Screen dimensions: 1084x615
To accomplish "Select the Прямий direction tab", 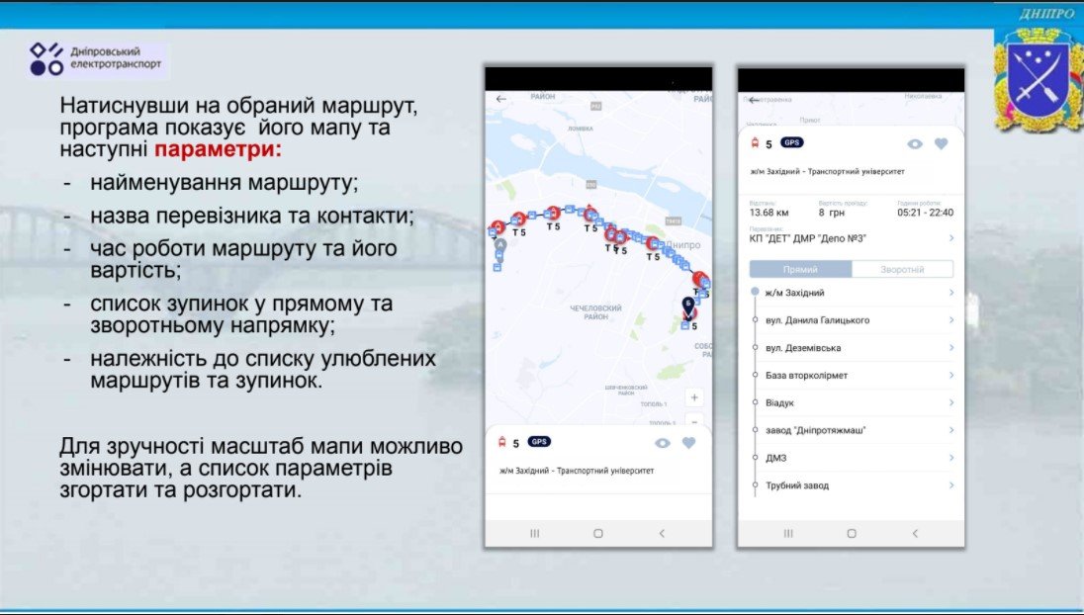I will 799,268.
